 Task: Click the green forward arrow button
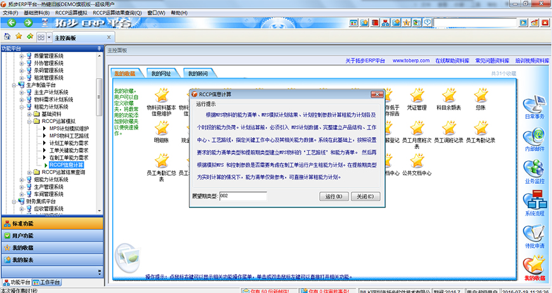pos(29,23)
